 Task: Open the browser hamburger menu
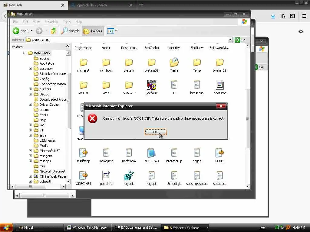click(x=304, y=16)
